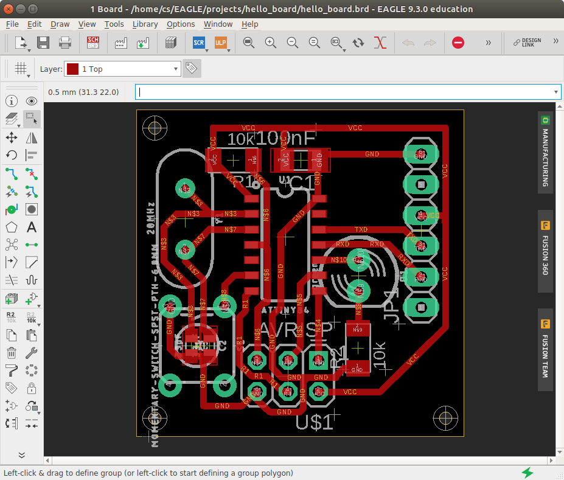Expand the grid settings dropdown arrow
The height and width of the screenshot is (480, 564).
point(29,76)
